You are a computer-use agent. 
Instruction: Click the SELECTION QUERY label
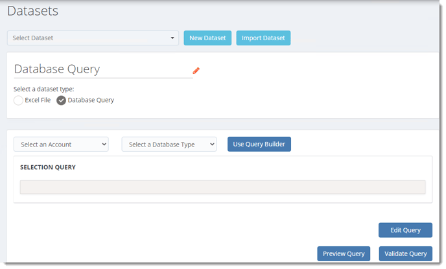pyautogui.click(x=48, y=167)
